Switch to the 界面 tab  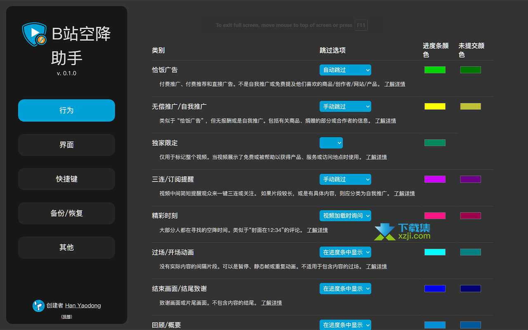(x=66, y=145)
